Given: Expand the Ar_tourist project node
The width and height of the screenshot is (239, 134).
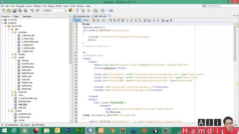Looking at the screenshot, I should tap(2, 20).
